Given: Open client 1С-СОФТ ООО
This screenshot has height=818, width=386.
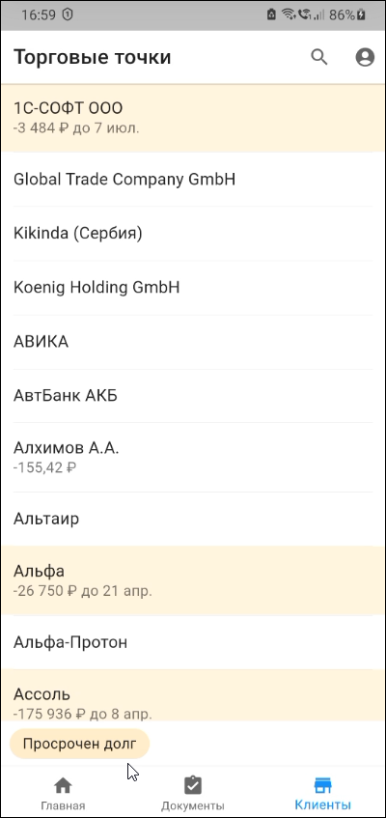Looking at the screenshot, I should click(193, 118).
